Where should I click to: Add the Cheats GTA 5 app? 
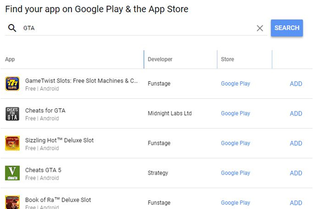point(296,173)
